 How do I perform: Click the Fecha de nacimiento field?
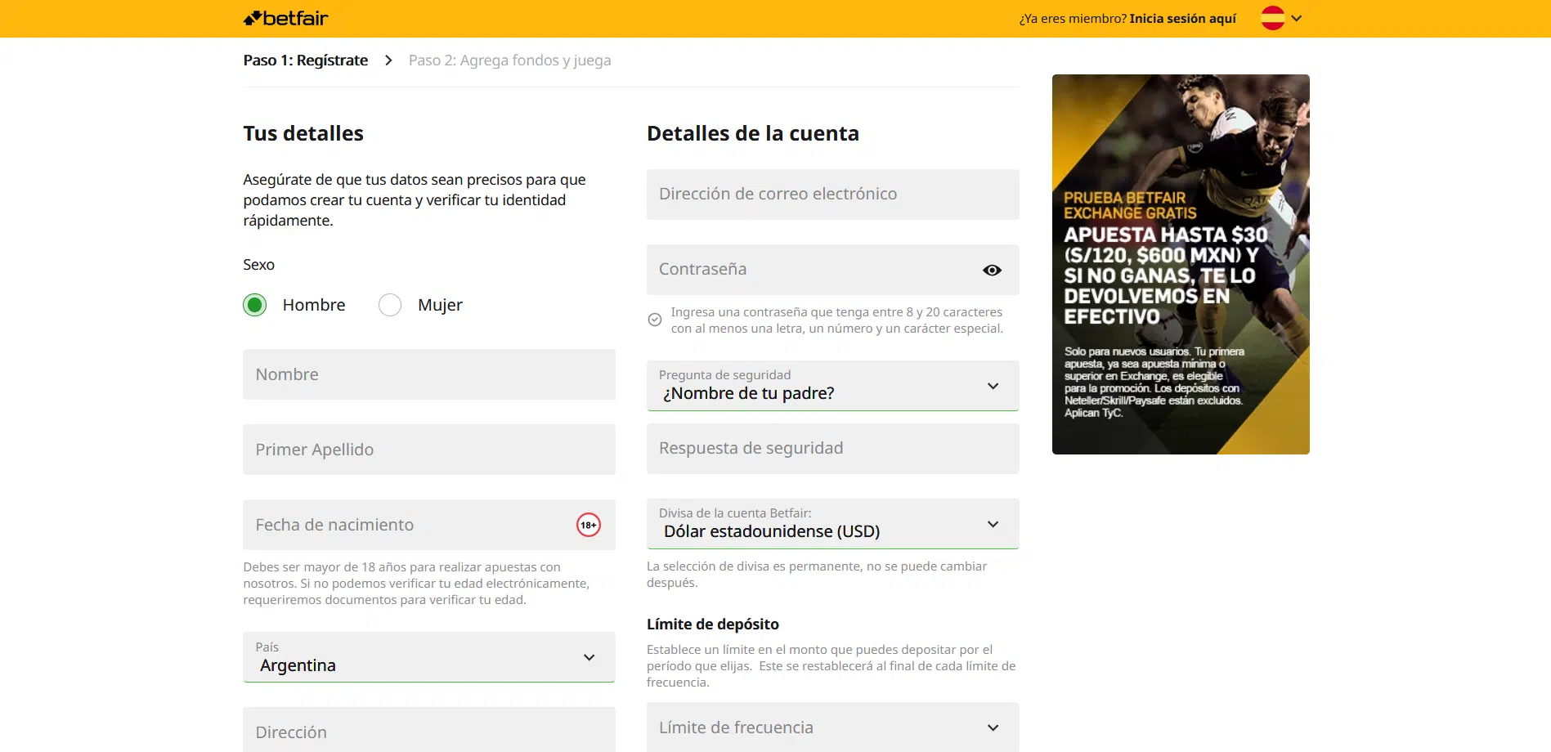click(429, 525)
